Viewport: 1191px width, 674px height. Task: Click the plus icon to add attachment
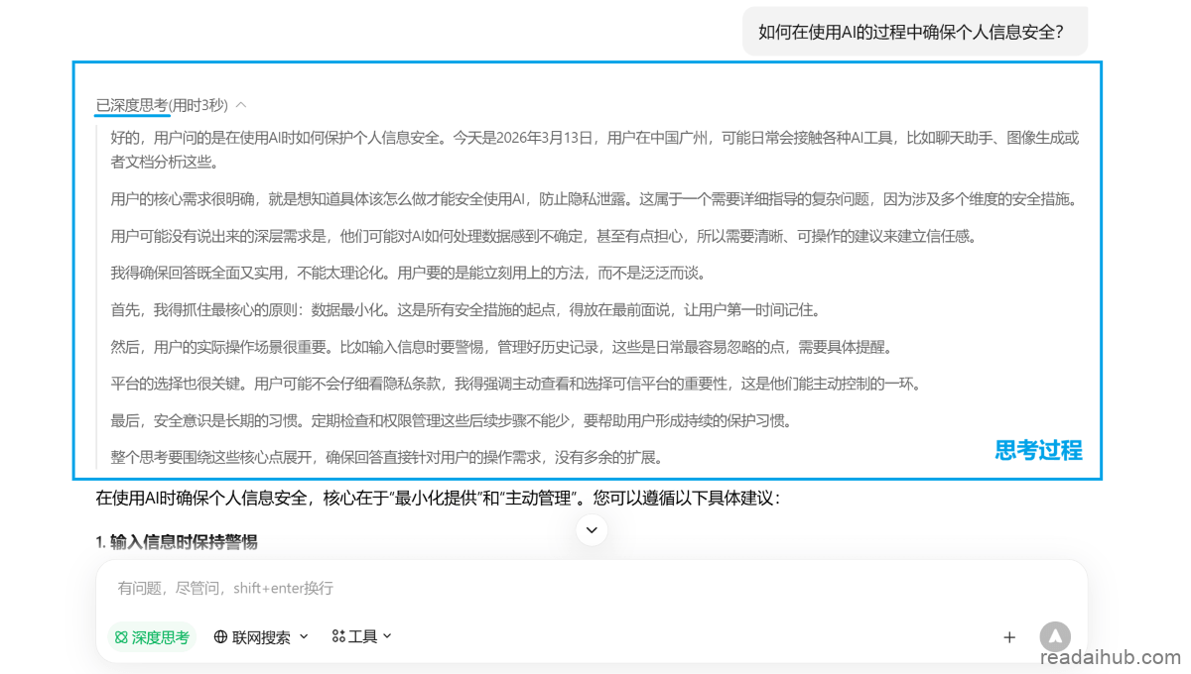click(1009, 637)
